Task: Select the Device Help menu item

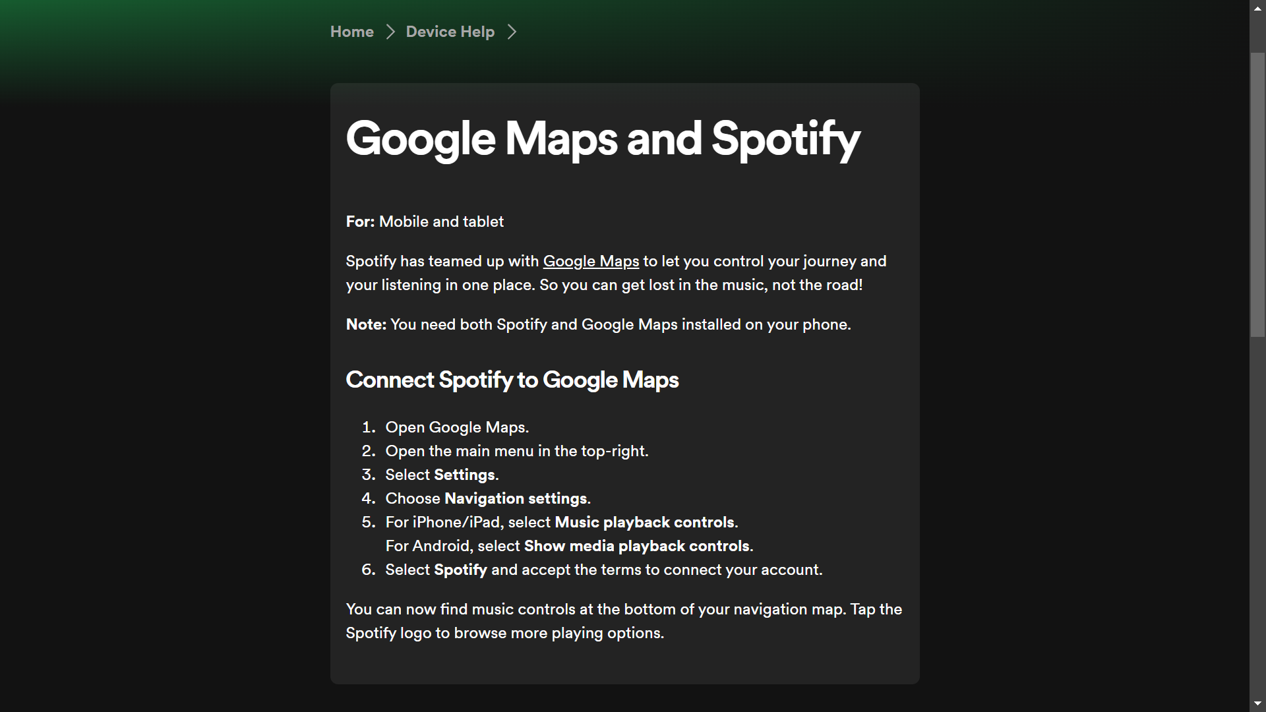Action: click(x=450, y=31)
